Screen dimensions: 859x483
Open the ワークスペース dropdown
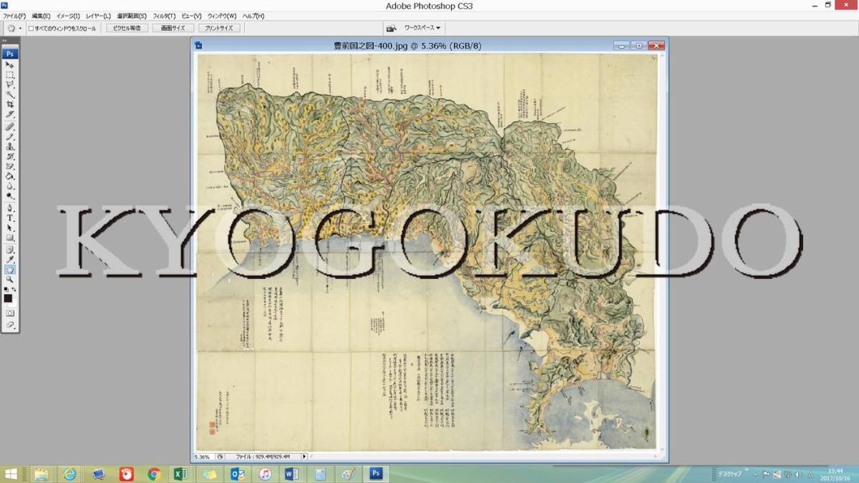(x=422, y=28)
